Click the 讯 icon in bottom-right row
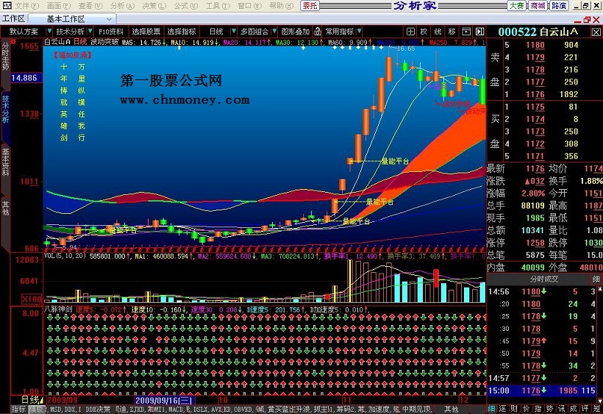This screenshot has height=414, width=603. click(x=562, y=409)
